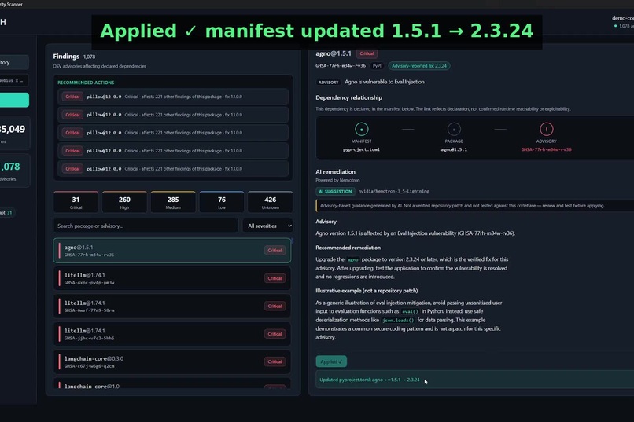Click 'OSV advisories affecting declared dependencies' subtitle
Viewport: 634px width, 422px height.
point(99,66)
